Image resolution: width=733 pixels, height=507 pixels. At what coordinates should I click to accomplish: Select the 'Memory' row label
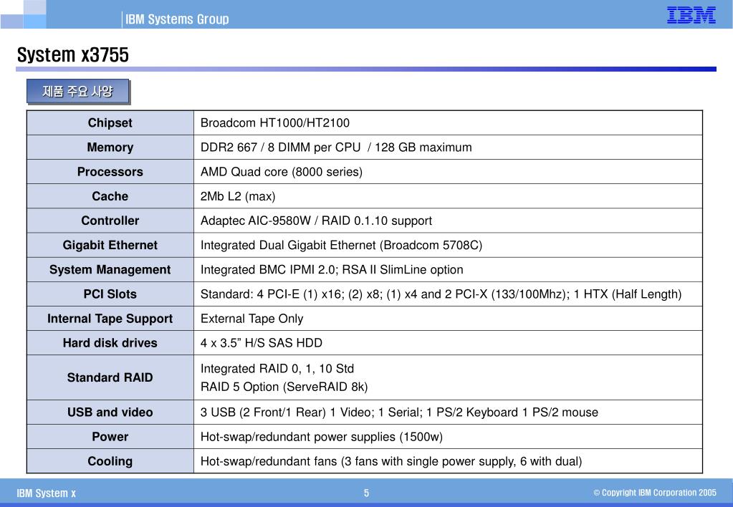point(110,148)
